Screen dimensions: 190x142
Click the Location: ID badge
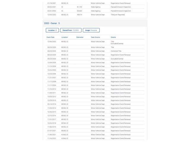[x=52, y=30]
